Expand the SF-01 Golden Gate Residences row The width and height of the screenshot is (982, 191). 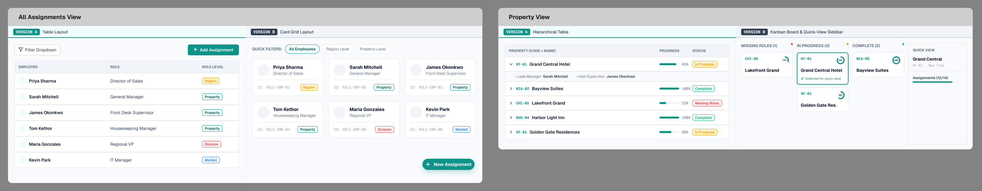(x=511, y=132)
